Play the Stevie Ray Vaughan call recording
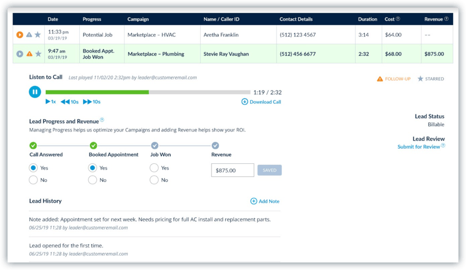466x270 pixels. (20, 54)
